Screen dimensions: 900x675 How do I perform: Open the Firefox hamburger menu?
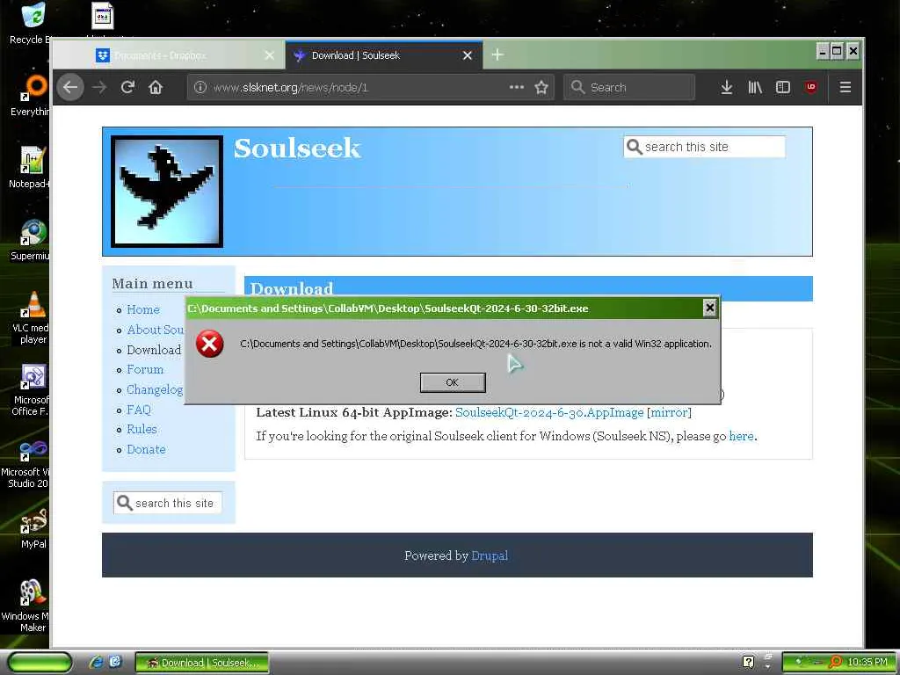tap(845, 87)
